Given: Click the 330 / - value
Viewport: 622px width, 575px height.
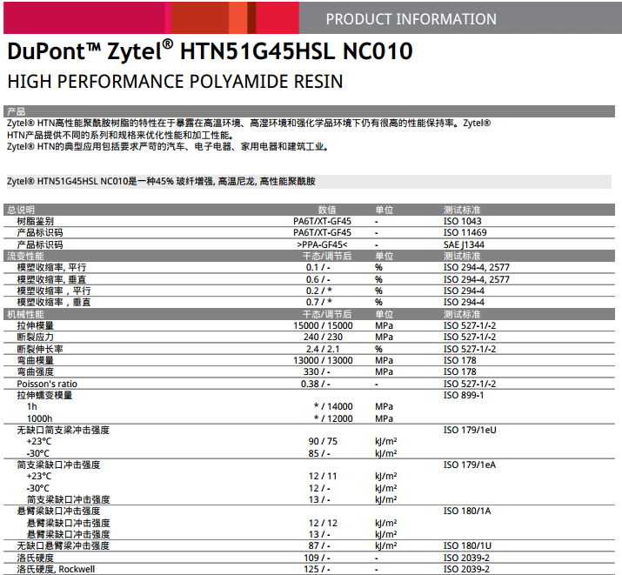Looking at the screenshot, I should point(317,372).
